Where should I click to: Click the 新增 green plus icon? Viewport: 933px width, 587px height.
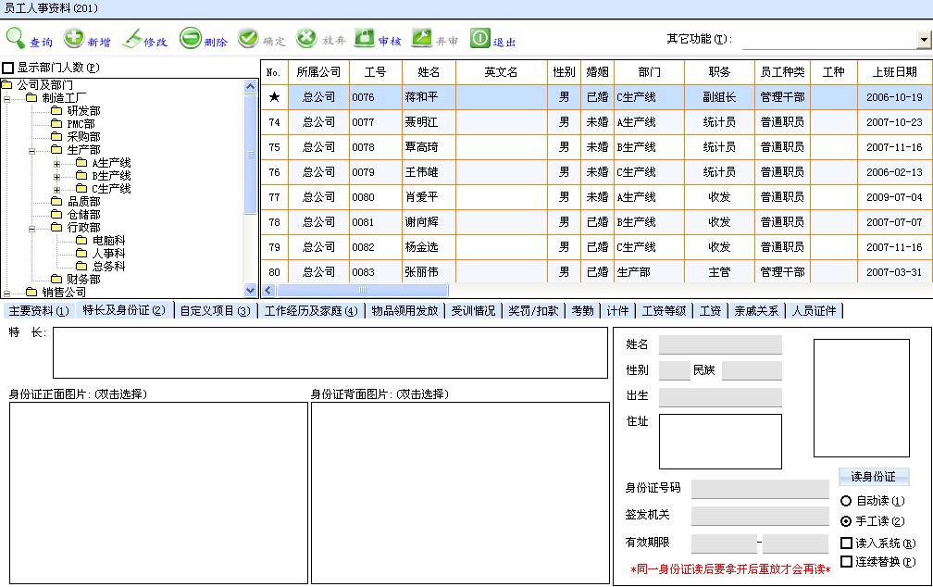tap(74, 38)
